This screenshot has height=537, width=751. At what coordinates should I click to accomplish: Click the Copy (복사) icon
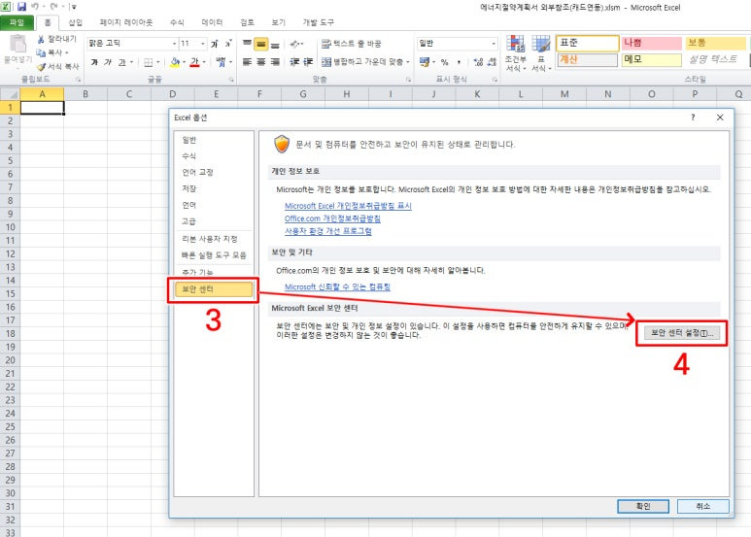41,52
